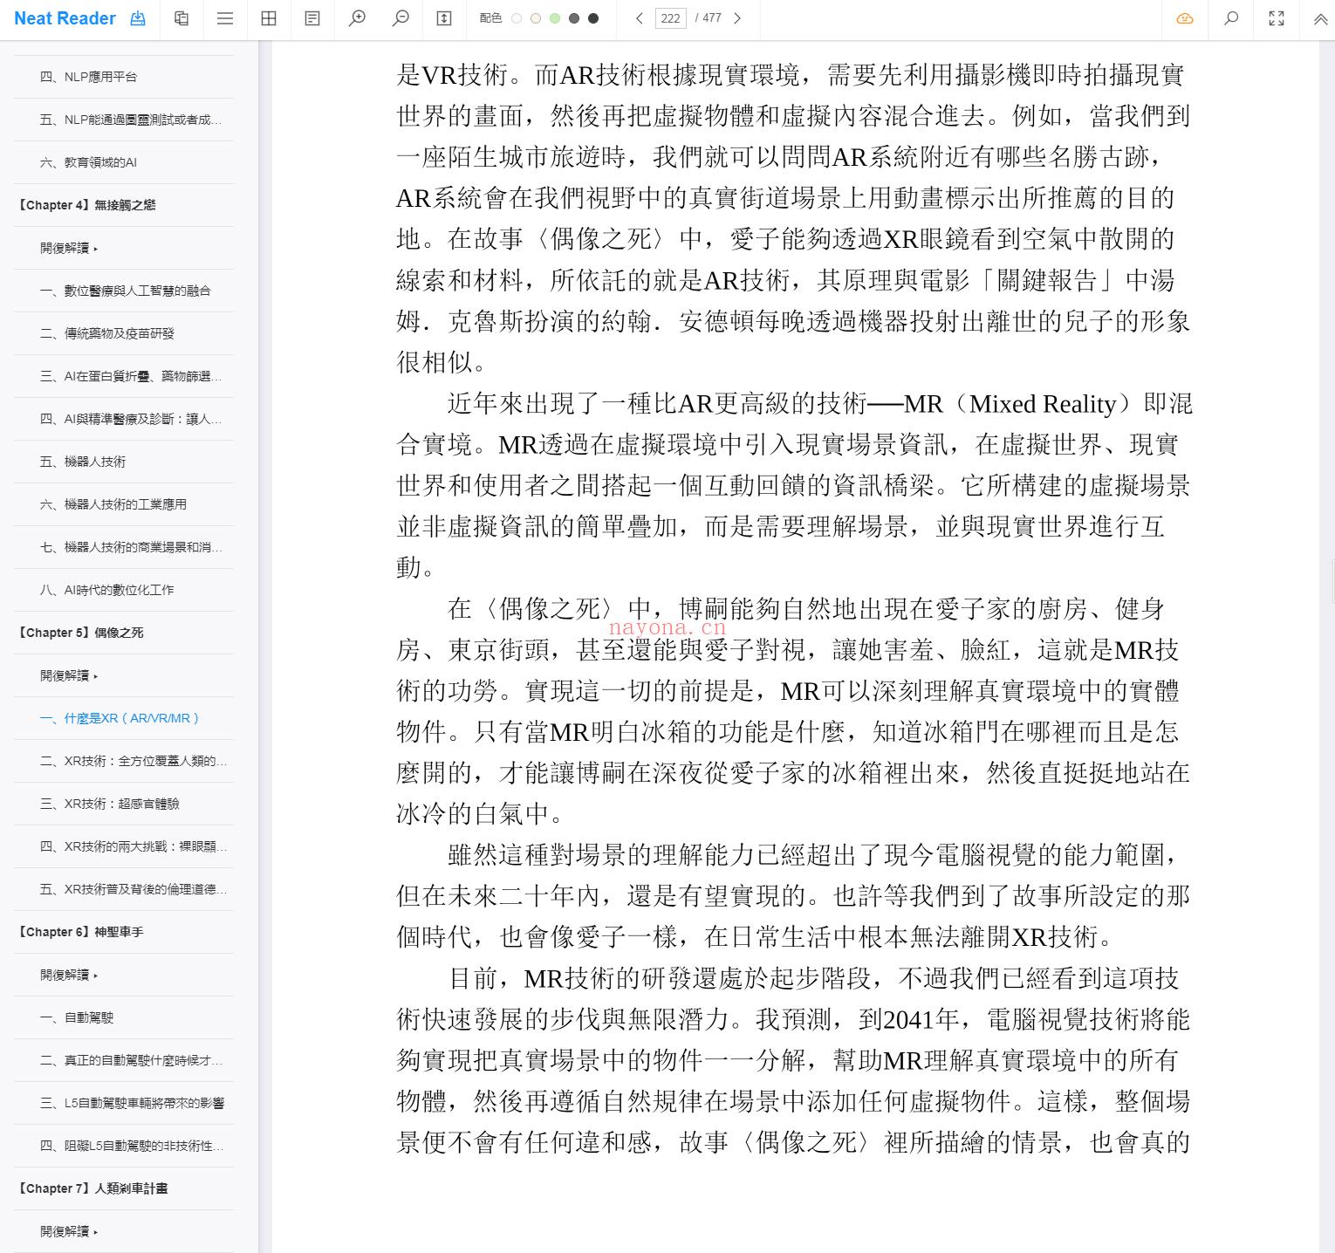Image resolution: width=1335 pixels, height=1253 pixels.
Task: Open 【Chapter 7】人類剎車計畫 in contents
Action: point(92,1188)
